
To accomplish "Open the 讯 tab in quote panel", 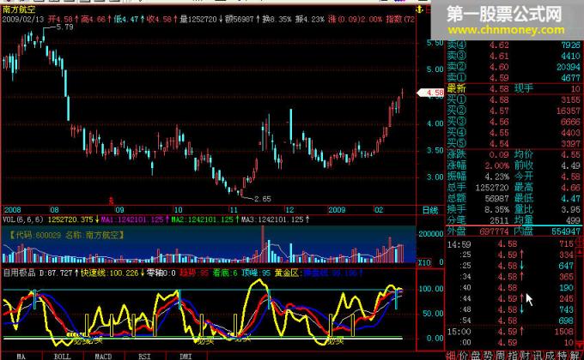I will click(537, 356).
